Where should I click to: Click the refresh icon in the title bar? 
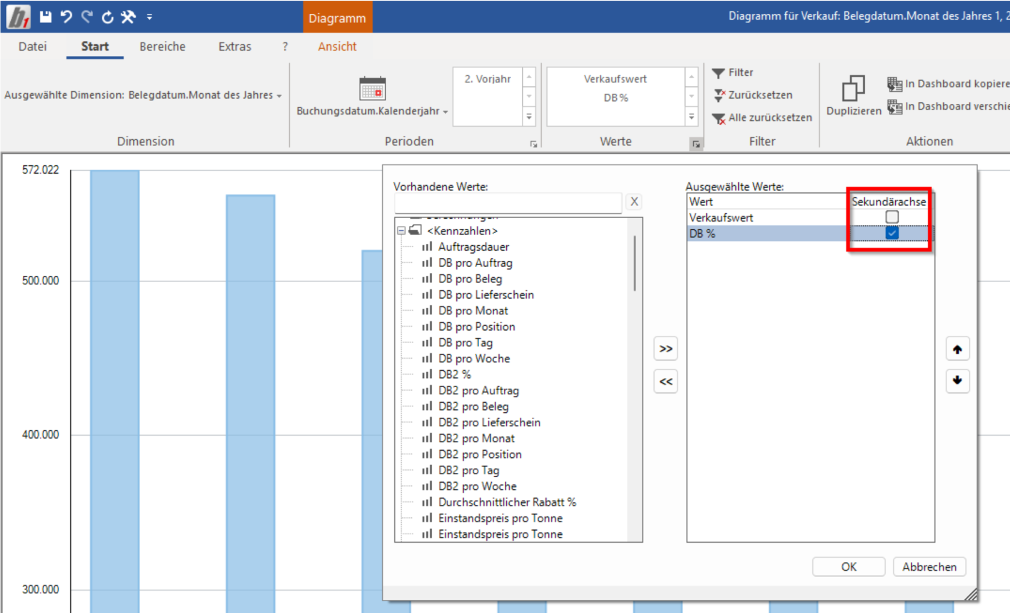108,17
